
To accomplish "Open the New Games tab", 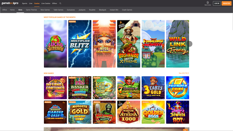I will coord(45,10).
